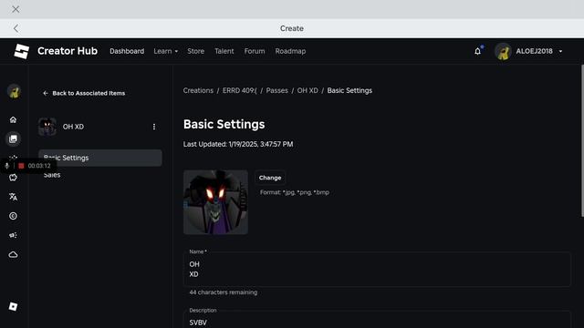This screenshot has width=584, height=328.
Task: Open the piggy bank monetization icon
Action: [x=13, y=178]
